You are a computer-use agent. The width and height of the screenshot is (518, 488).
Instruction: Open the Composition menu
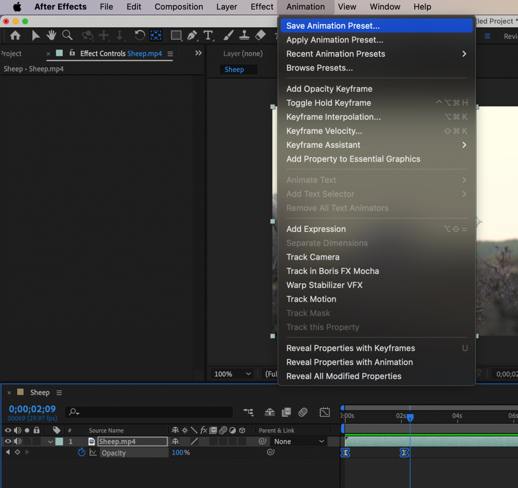pyautogui.click(x=179, y=7)
